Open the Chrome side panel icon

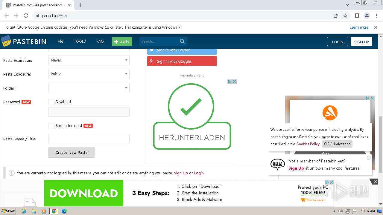(357, 16)
